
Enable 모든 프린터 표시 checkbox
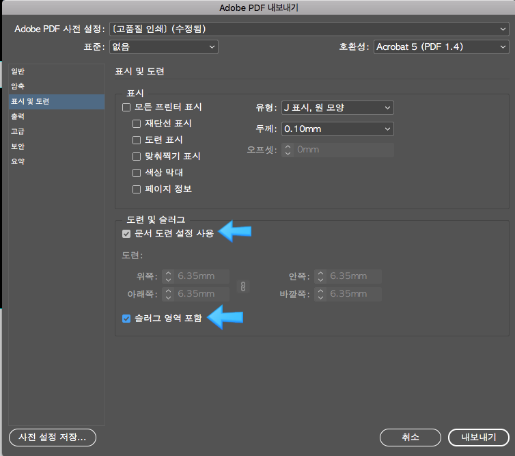click(126, 107)
